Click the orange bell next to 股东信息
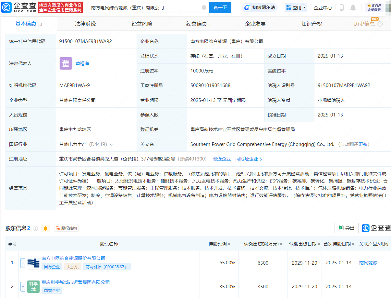This screenshot has height=298, width=391. coord(45,228)
